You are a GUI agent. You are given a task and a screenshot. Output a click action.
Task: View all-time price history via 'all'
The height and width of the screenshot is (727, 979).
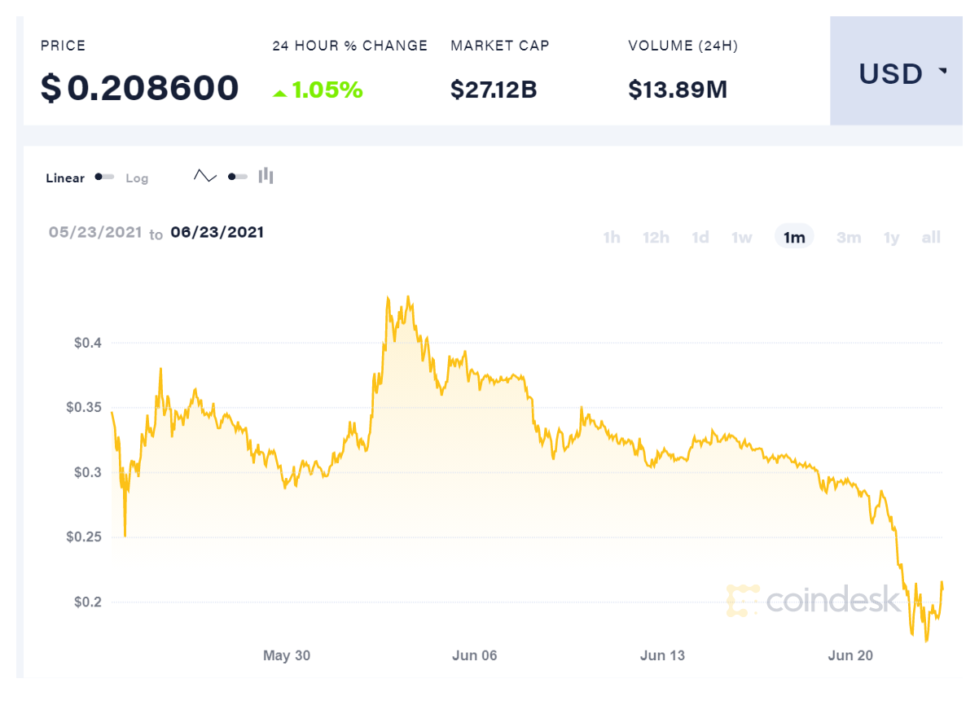tap(931, 237)
